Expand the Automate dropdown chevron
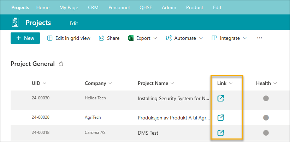 point(201,38)
